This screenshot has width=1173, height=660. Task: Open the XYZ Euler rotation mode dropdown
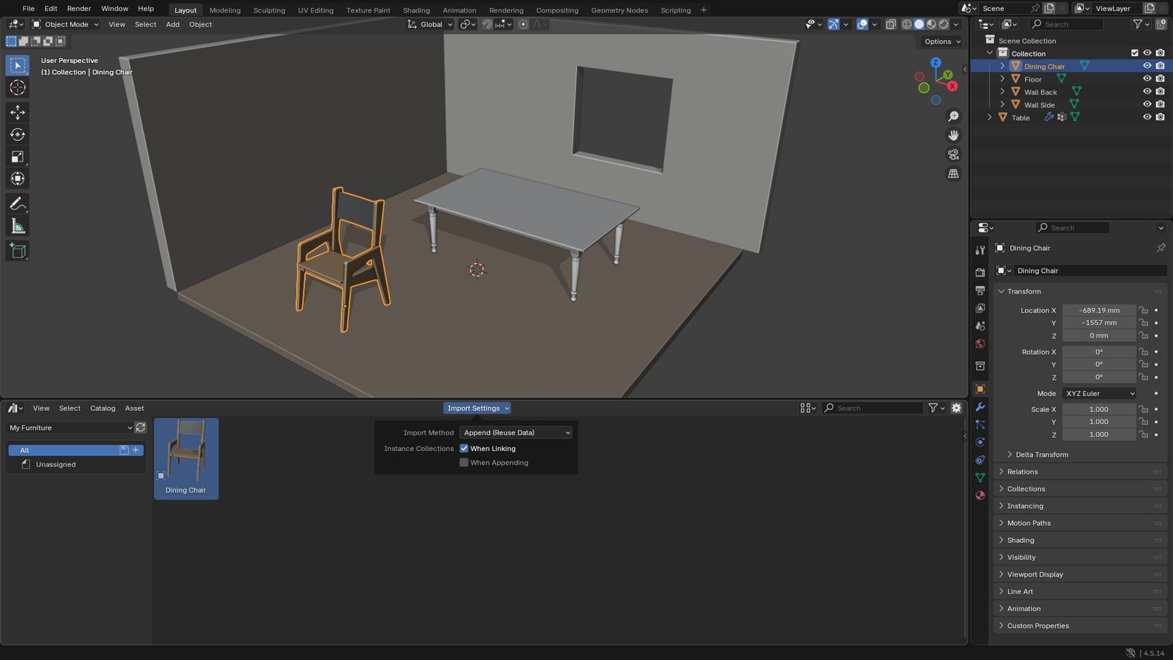pyautogui.click(x=1100, y=394)
